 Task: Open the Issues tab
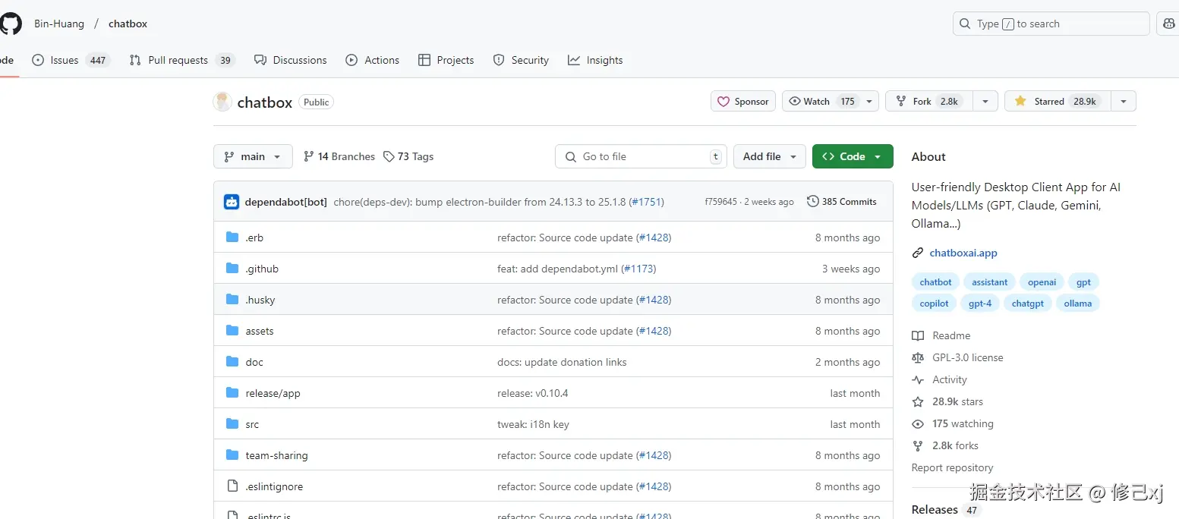point(71,60)
